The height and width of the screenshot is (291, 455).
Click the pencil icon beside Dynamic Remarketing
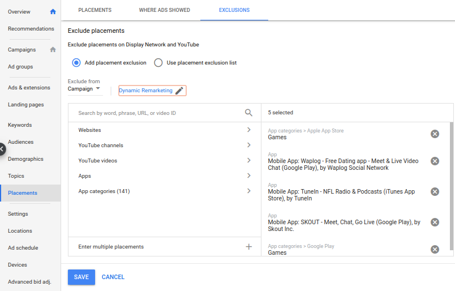(x=179, y=91)
